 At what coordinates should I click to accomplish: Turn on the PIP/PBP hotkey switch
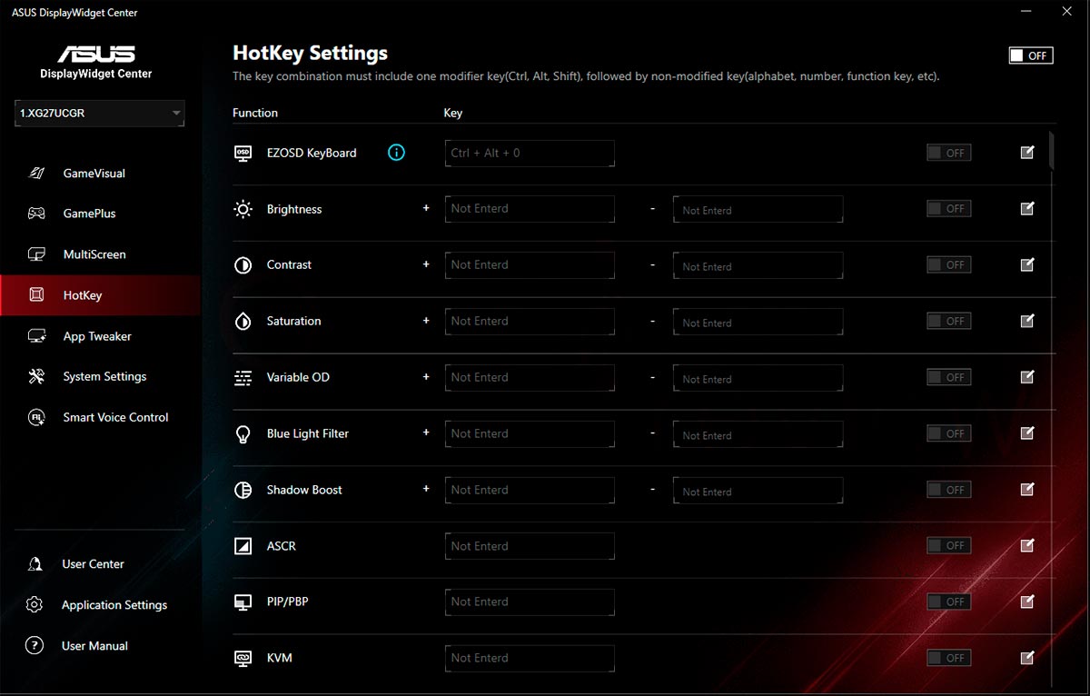coord(948,602)
